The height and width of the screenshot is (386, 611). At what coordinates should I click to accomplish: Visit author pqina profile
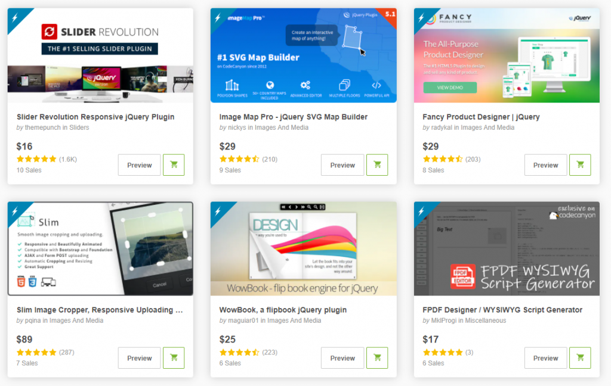pyautogui.click(x=33, y=320)
